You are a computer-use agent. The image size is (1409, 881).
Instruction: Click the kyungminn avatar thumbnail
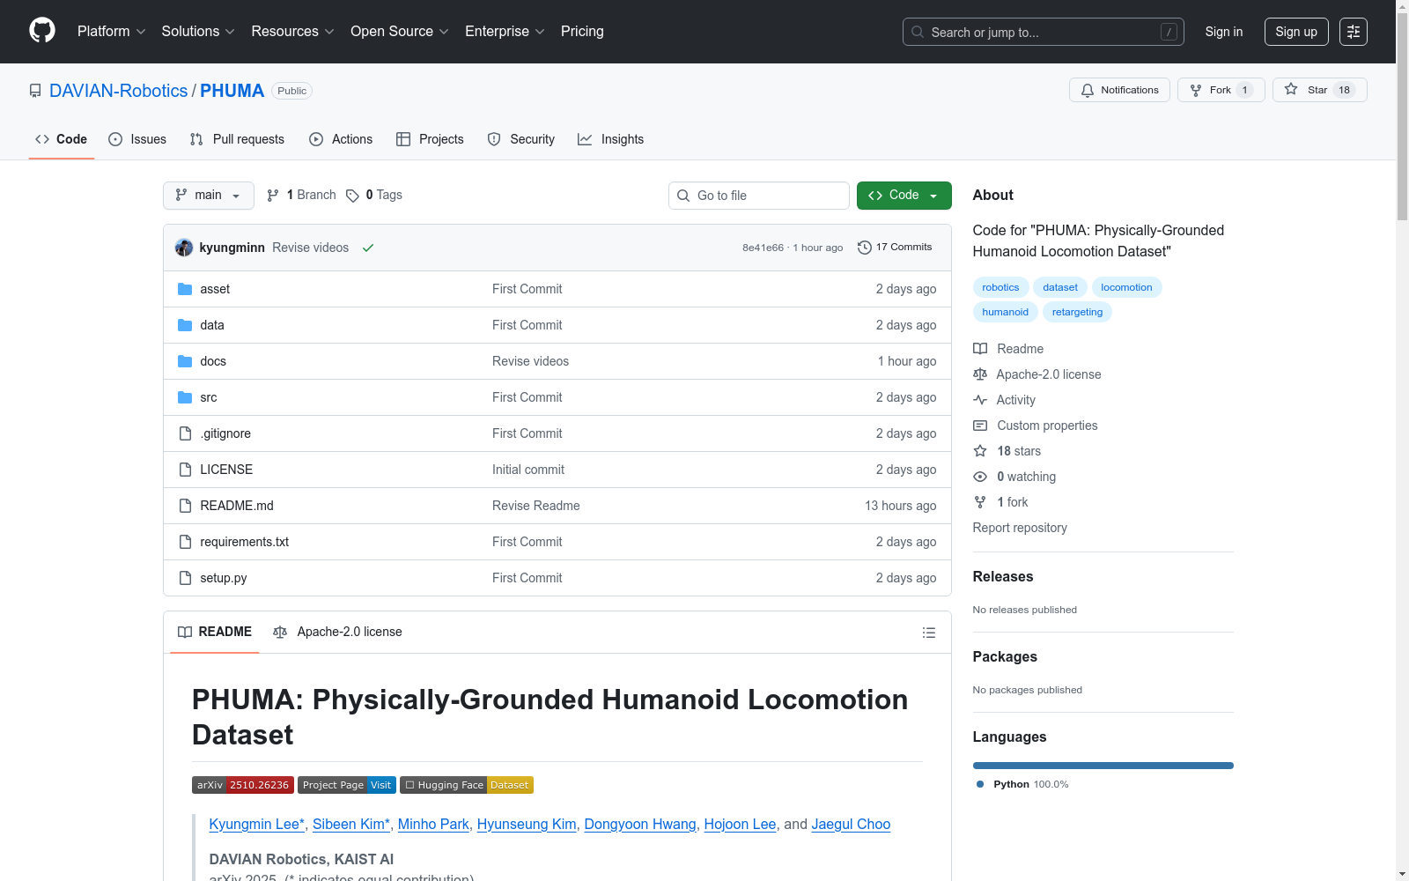(184, 248)
